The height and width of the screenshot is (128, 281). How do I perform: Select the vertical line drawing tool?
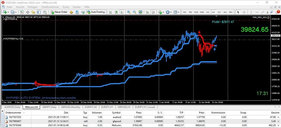pos(251,12)
